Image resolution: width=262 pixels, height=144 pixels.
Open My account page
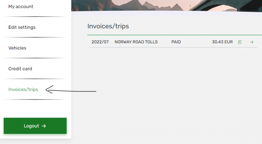coord(21,7)
